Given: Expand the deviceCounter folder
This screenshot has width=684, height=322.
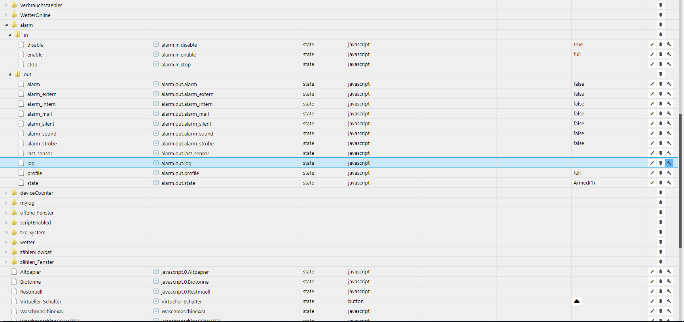Looking at the screenshot, I should [6, 193].
